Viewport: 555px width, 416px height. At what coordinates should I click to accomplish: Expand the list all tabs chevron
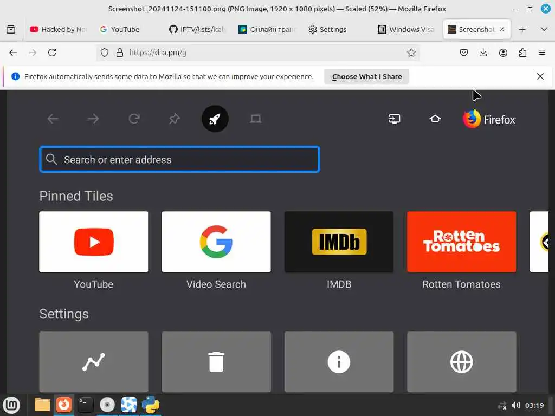pyautogui.click(x=544, y=29)
